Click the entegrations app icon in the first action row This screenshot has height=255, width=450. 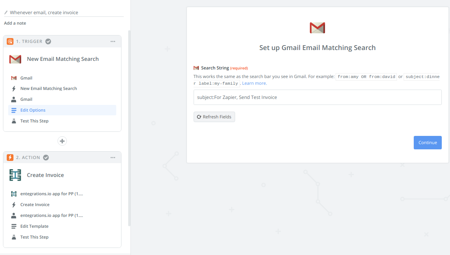[x=14, y=194]
